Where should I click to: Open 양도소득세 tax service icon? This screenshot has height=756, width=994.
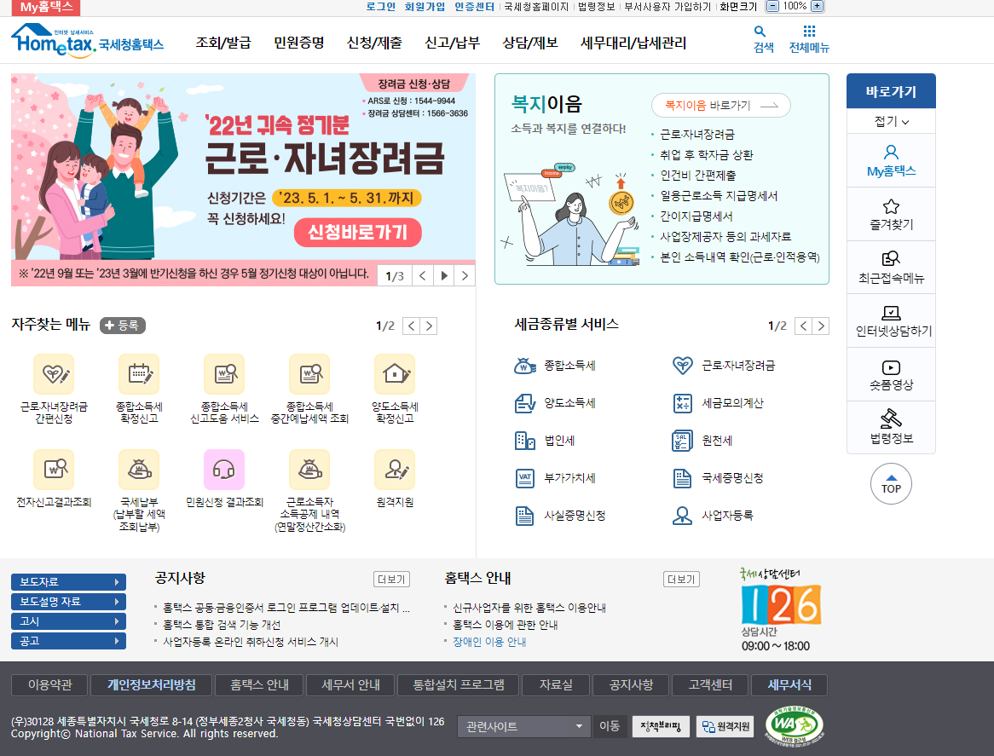(x=525, y=403)
